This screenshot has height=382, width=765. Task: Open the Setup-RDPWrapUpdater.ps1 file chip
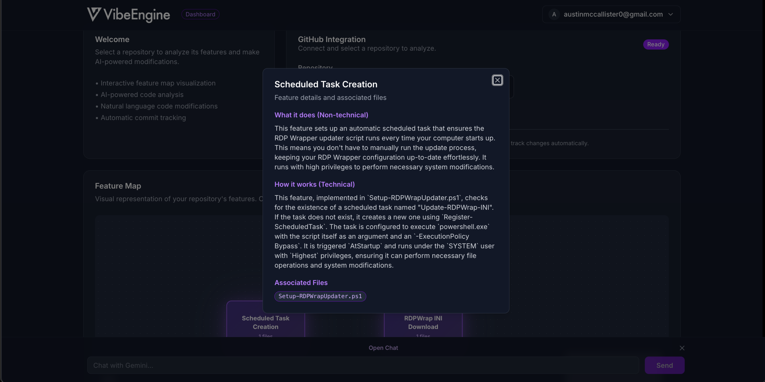[320, 296]
